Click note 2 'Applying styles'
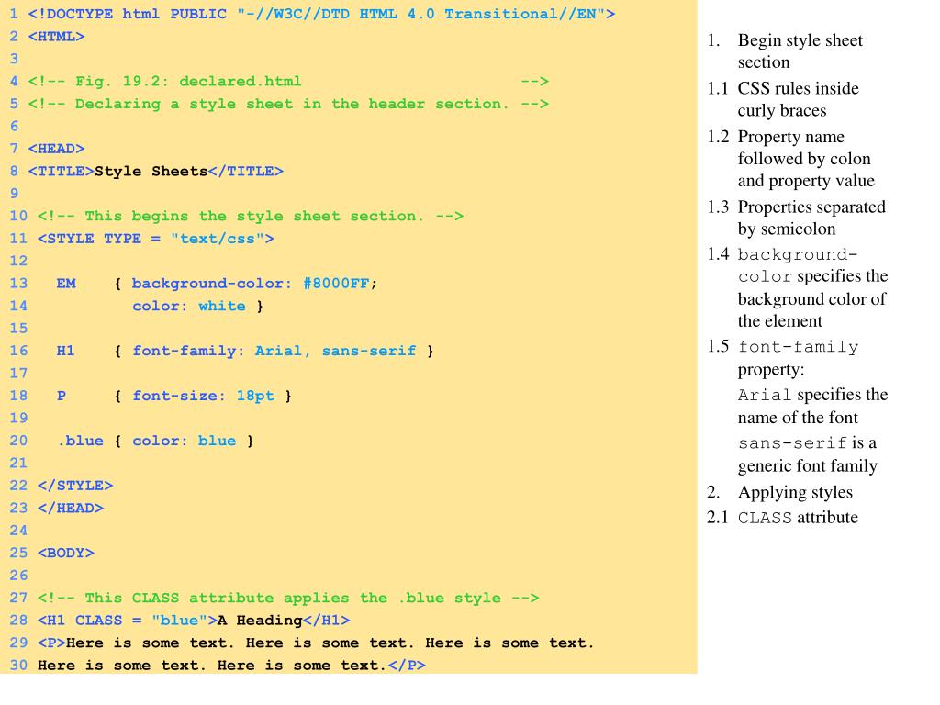 [x=795, y=492]
